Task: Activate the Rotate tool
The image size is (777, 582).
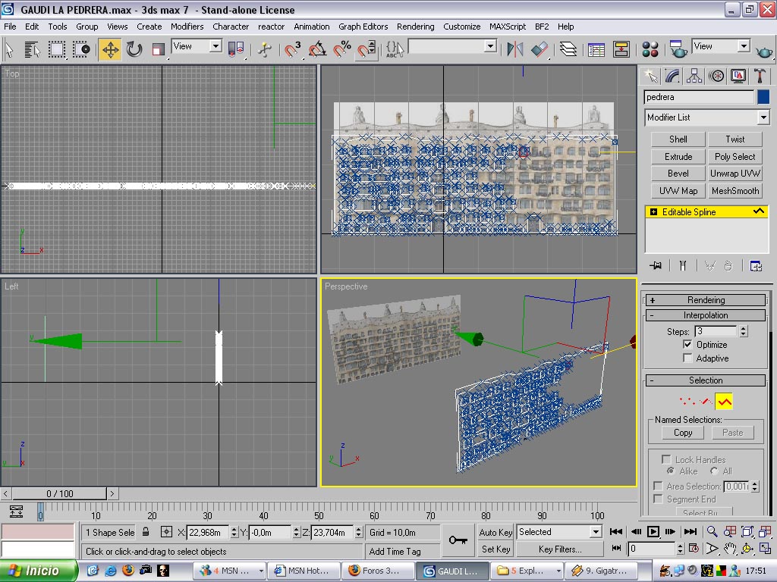Action: tap(134, 50)
